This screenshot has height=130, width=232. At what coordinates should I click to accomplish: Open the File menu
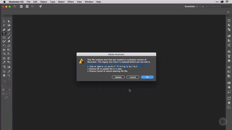tap(28, 2)
